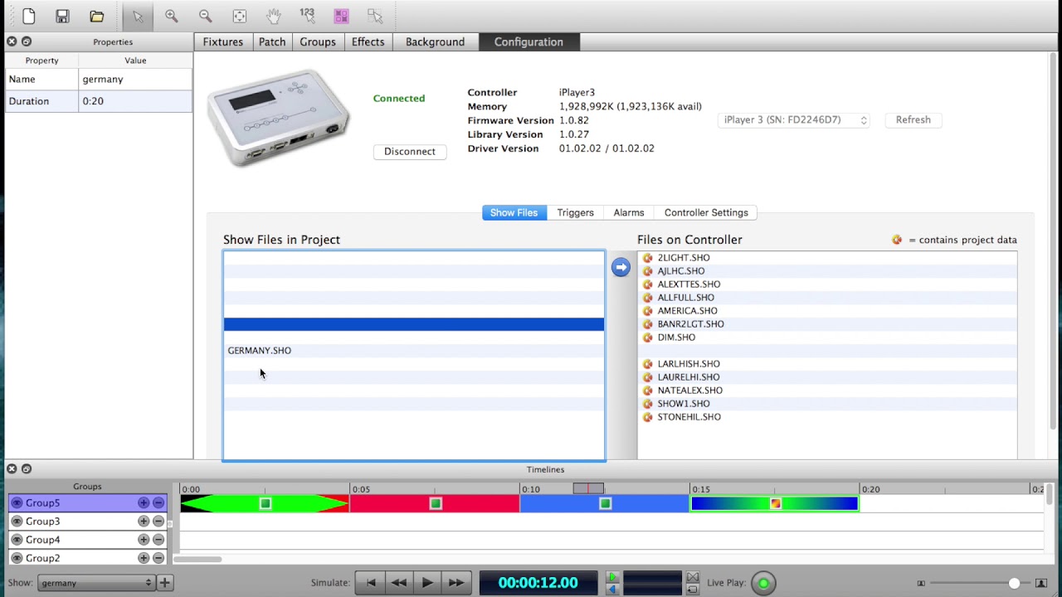
Task: Toggle the Live Play button
Action: coord(763,583)
